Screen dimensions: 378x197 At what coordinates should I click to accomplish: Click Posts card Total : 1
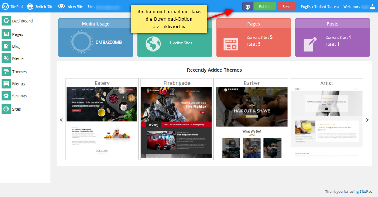tap(332, 44)
